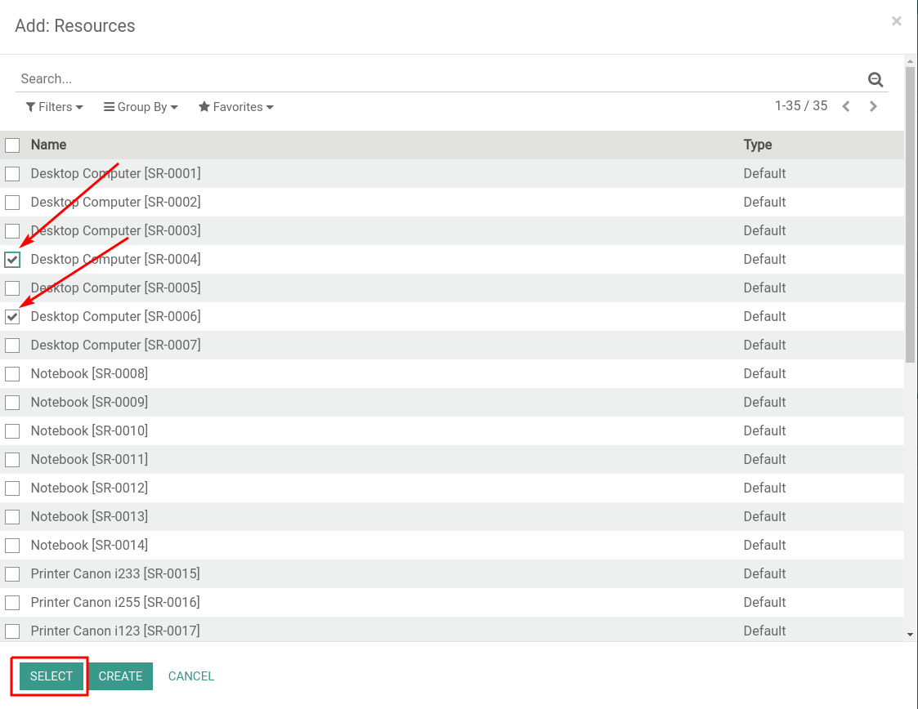Open Notebook [SR-0014] row name

(x=89, y=546)
